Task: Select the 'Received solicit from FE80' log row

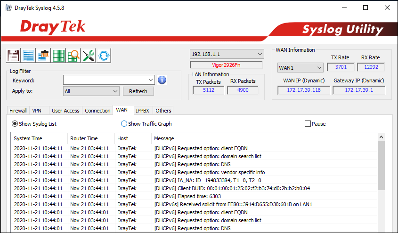Action: click(x=194, y=204)
